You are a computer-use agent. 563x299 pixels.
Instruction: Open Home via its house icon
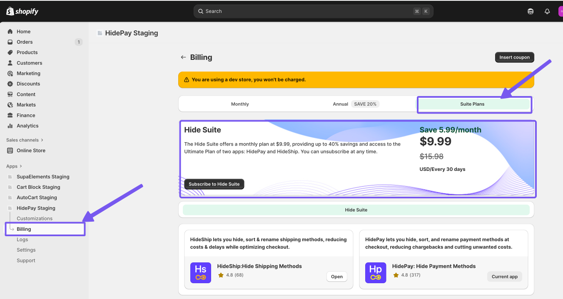[x=10, y=32]
